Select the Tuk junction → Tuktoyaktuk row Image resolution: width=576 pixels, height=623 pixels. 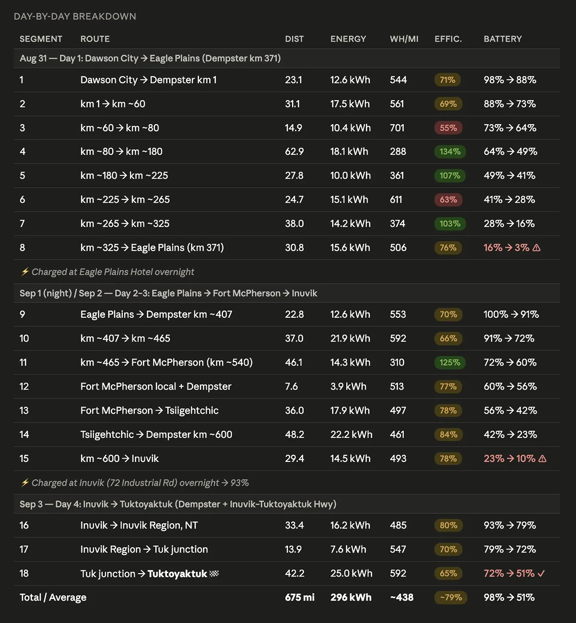287,574
